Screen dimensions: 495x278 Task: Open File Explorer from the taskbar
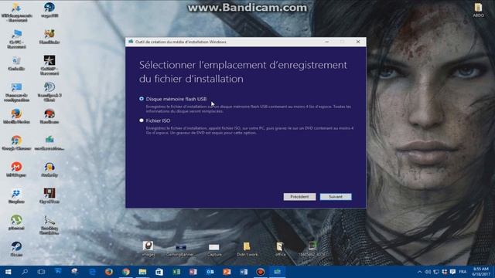pyautogui.click(x=142, y=272)
